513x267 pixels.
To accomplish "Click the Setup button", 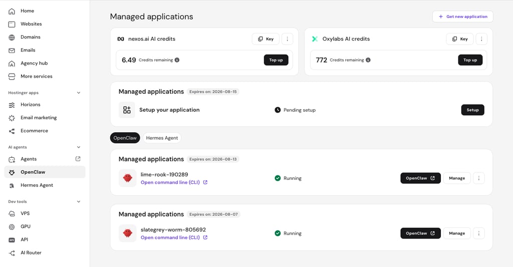I will tap(473, 110).
